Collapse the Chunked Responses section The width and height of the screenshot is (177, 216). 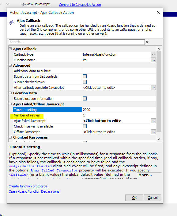coord(10,137)
